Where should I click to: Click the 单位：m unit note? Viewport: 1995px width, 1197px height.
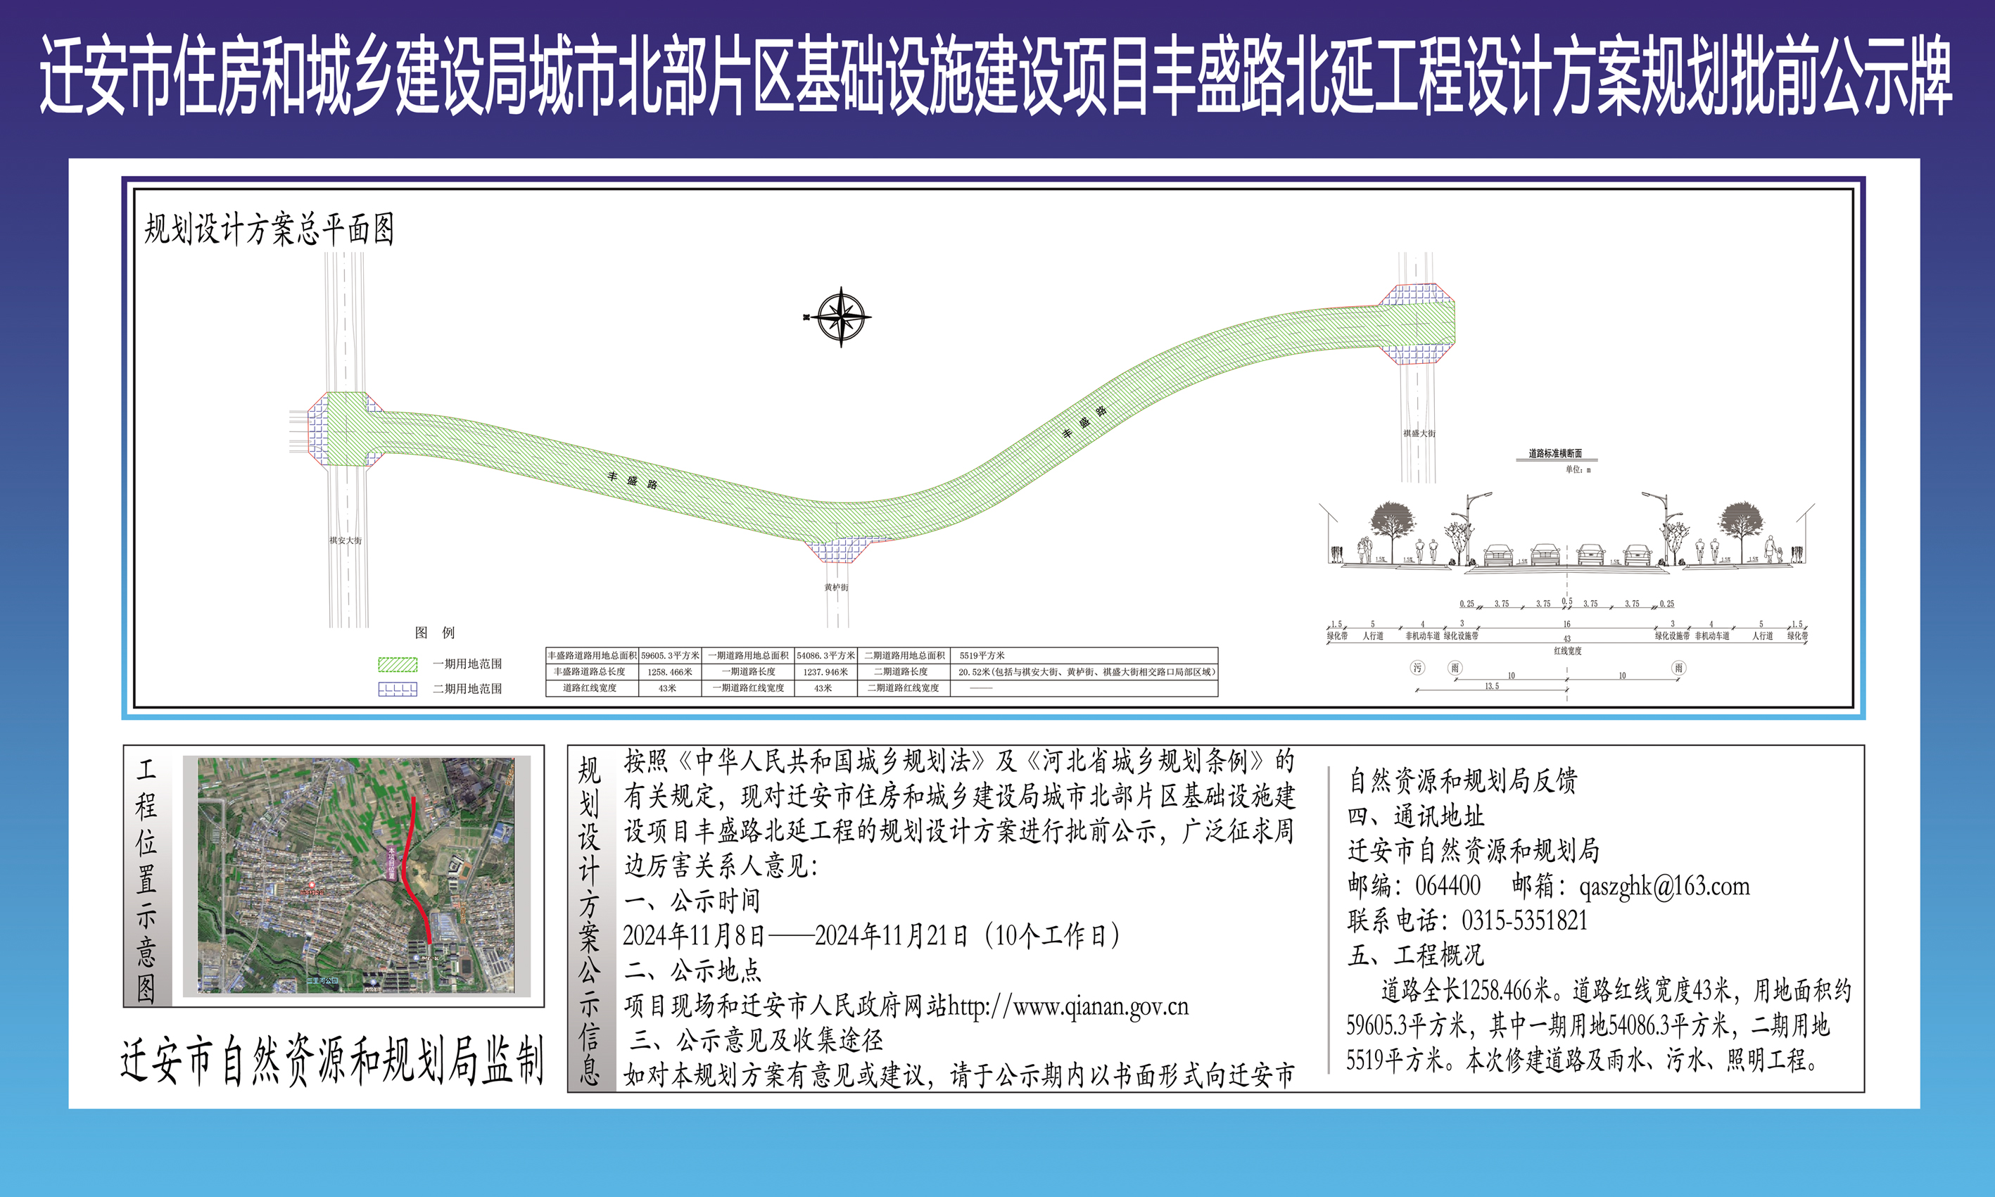click(x=1578, y=469)
